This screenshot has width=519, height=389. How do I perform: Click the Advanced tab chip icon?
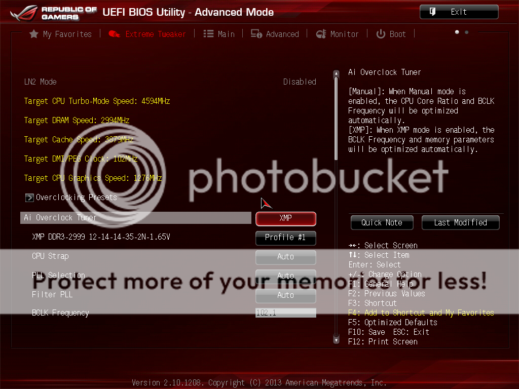pos(257,34)
